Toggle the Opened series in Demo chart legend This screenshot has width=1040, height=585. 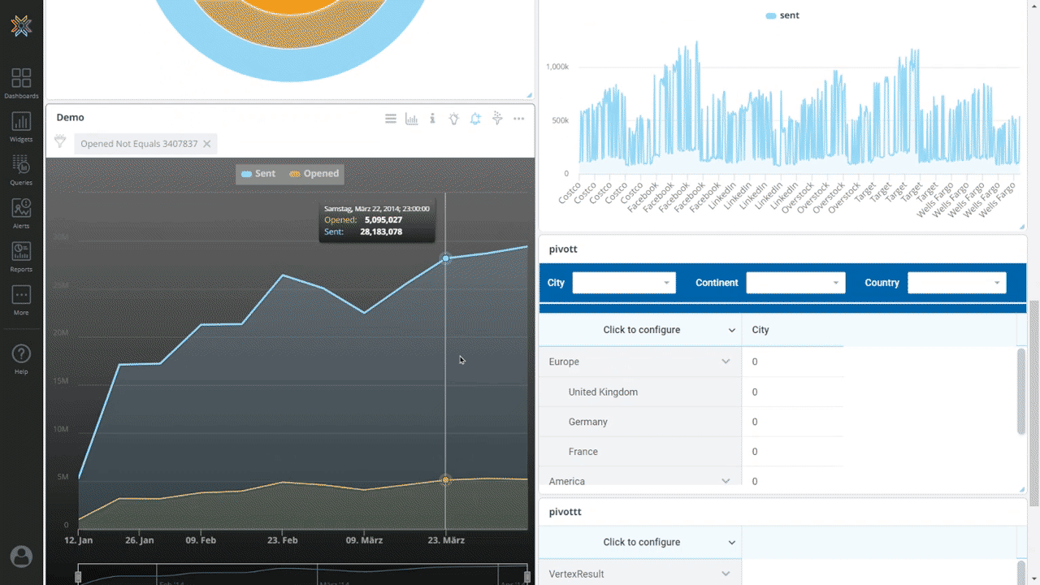[x=314, y=174]
